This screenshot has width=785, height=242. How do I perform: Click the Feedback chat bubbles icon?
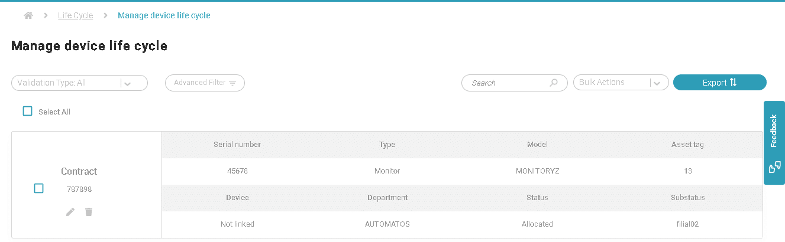(x=774, y=168)
